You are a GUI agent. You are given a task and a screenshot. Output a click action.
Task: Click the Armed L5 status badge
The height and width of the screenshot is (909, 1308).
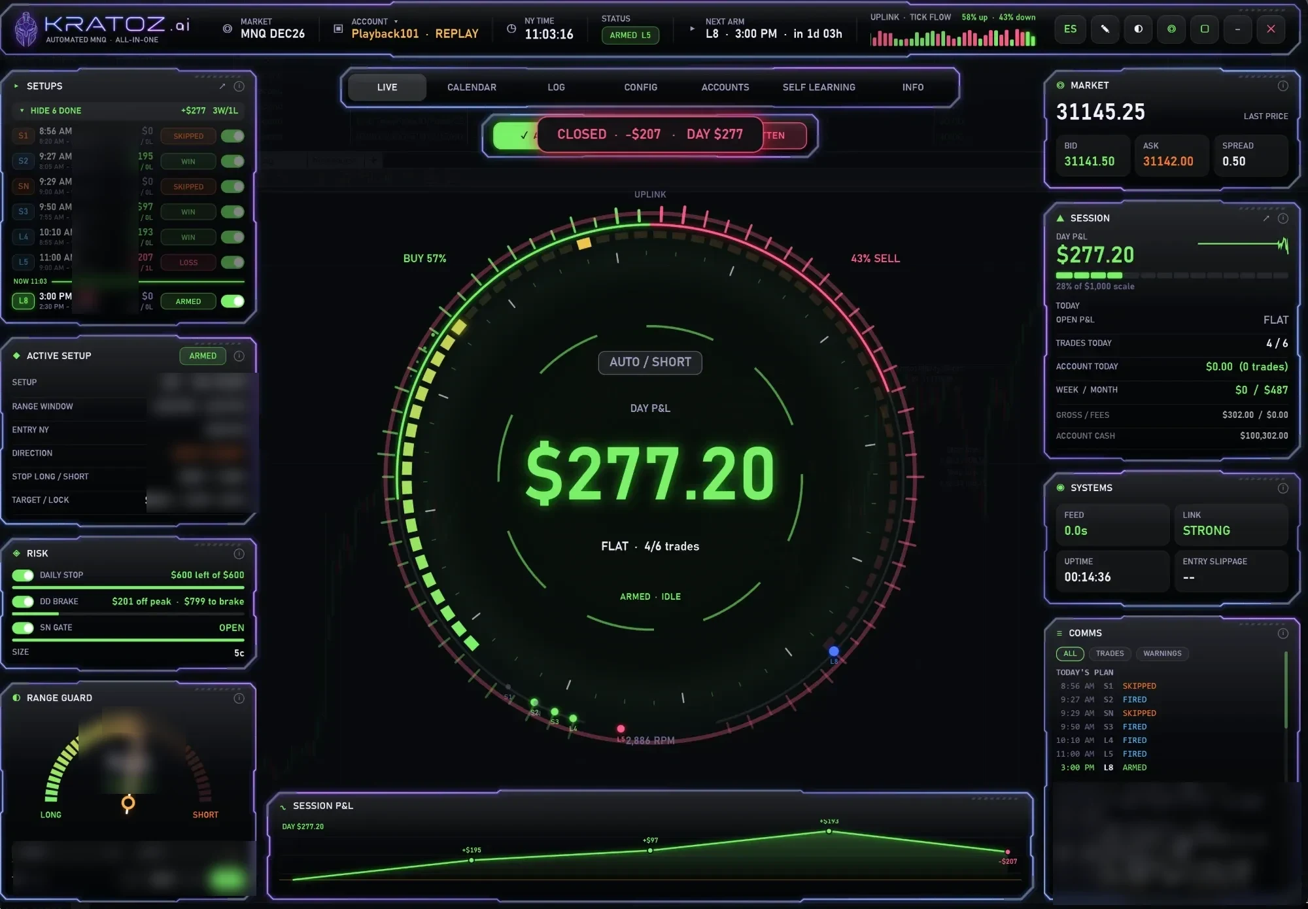(630, 35)
